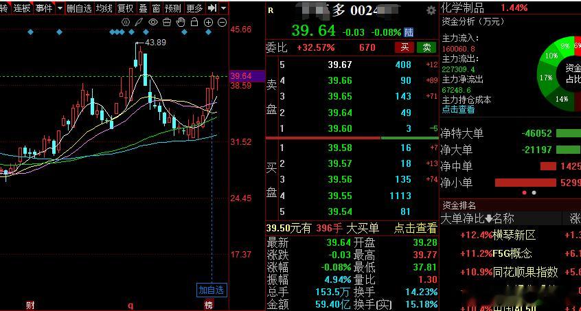
Task: Click sell level 1 price 39.60
Action: point(340,128)
